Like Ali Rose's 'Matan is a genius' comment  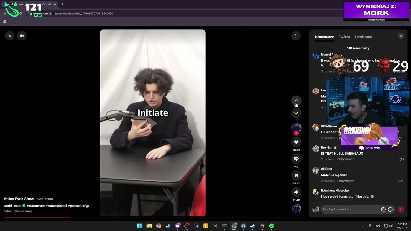tap(400, 181)
